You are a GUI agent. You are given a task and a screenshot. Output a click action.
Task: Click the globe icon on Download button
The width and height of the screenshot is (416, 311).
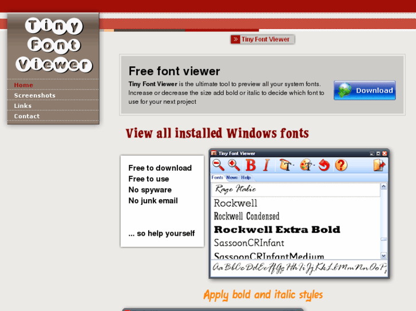pyautogui.click(x=345, y=90)
